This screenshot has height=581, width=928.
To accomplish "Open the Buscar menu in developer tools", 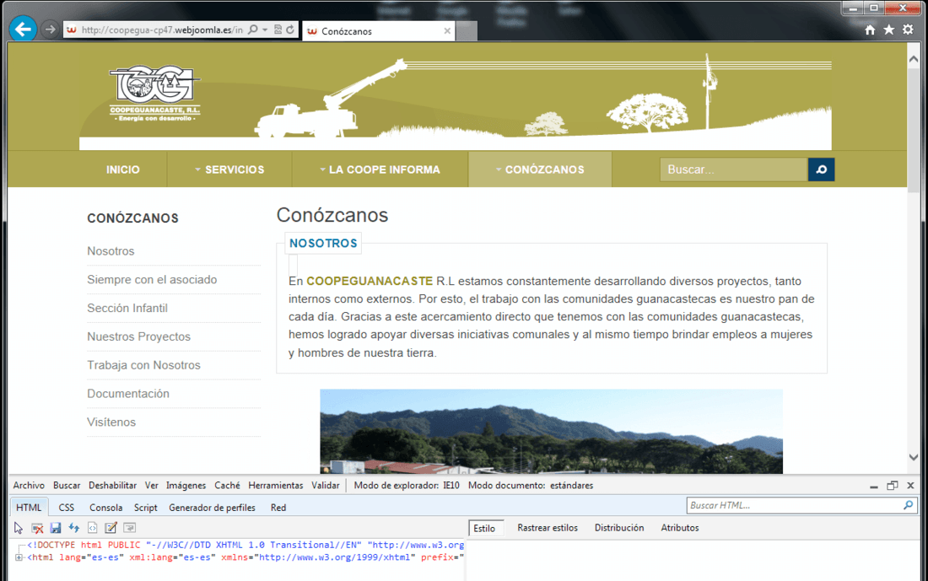I will (67, 486).
